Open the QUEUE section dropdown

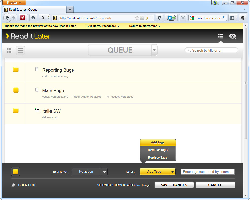coord(154,50)
